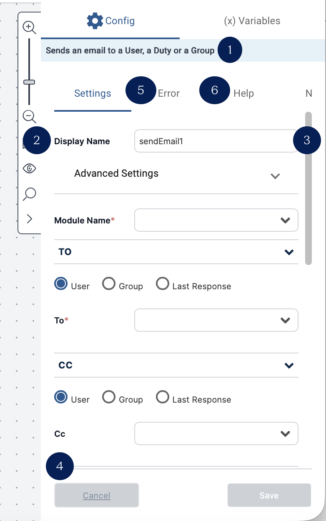Screen dimensions: 326x521
Task: Click the search magnifier icon
Action: 30,193
